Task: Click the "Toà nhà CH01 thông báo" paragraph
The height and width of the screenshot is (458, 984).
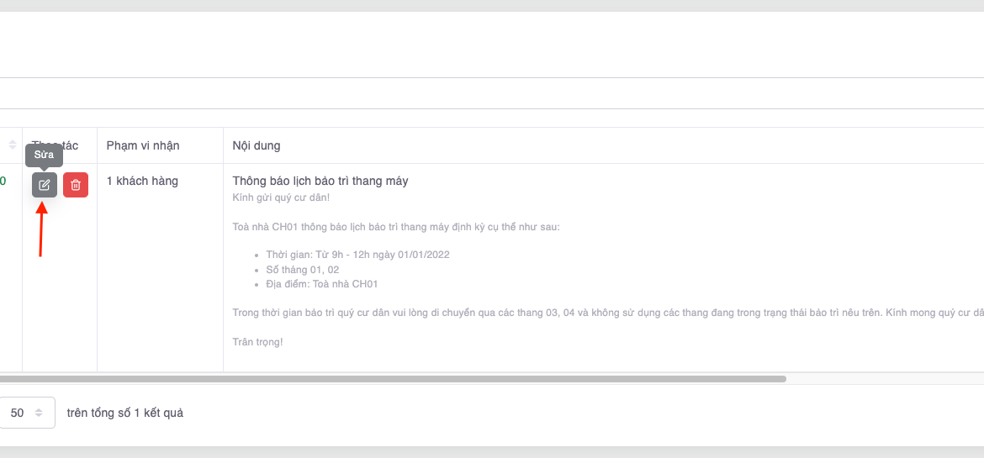Action: (395, 227)
